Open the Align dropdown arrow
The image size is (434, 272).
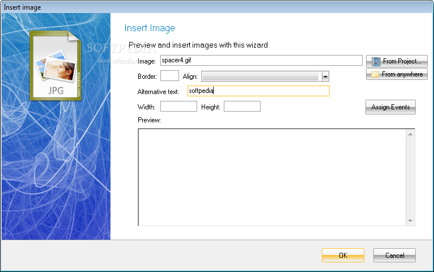(x=325, y=76)
